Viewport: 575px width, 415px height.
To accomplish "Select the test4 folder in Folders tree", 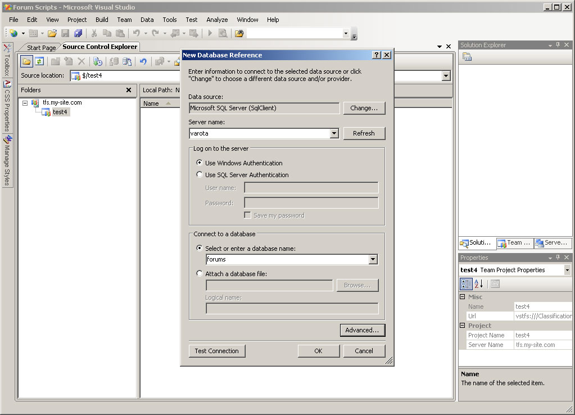I will coord(60,112).
